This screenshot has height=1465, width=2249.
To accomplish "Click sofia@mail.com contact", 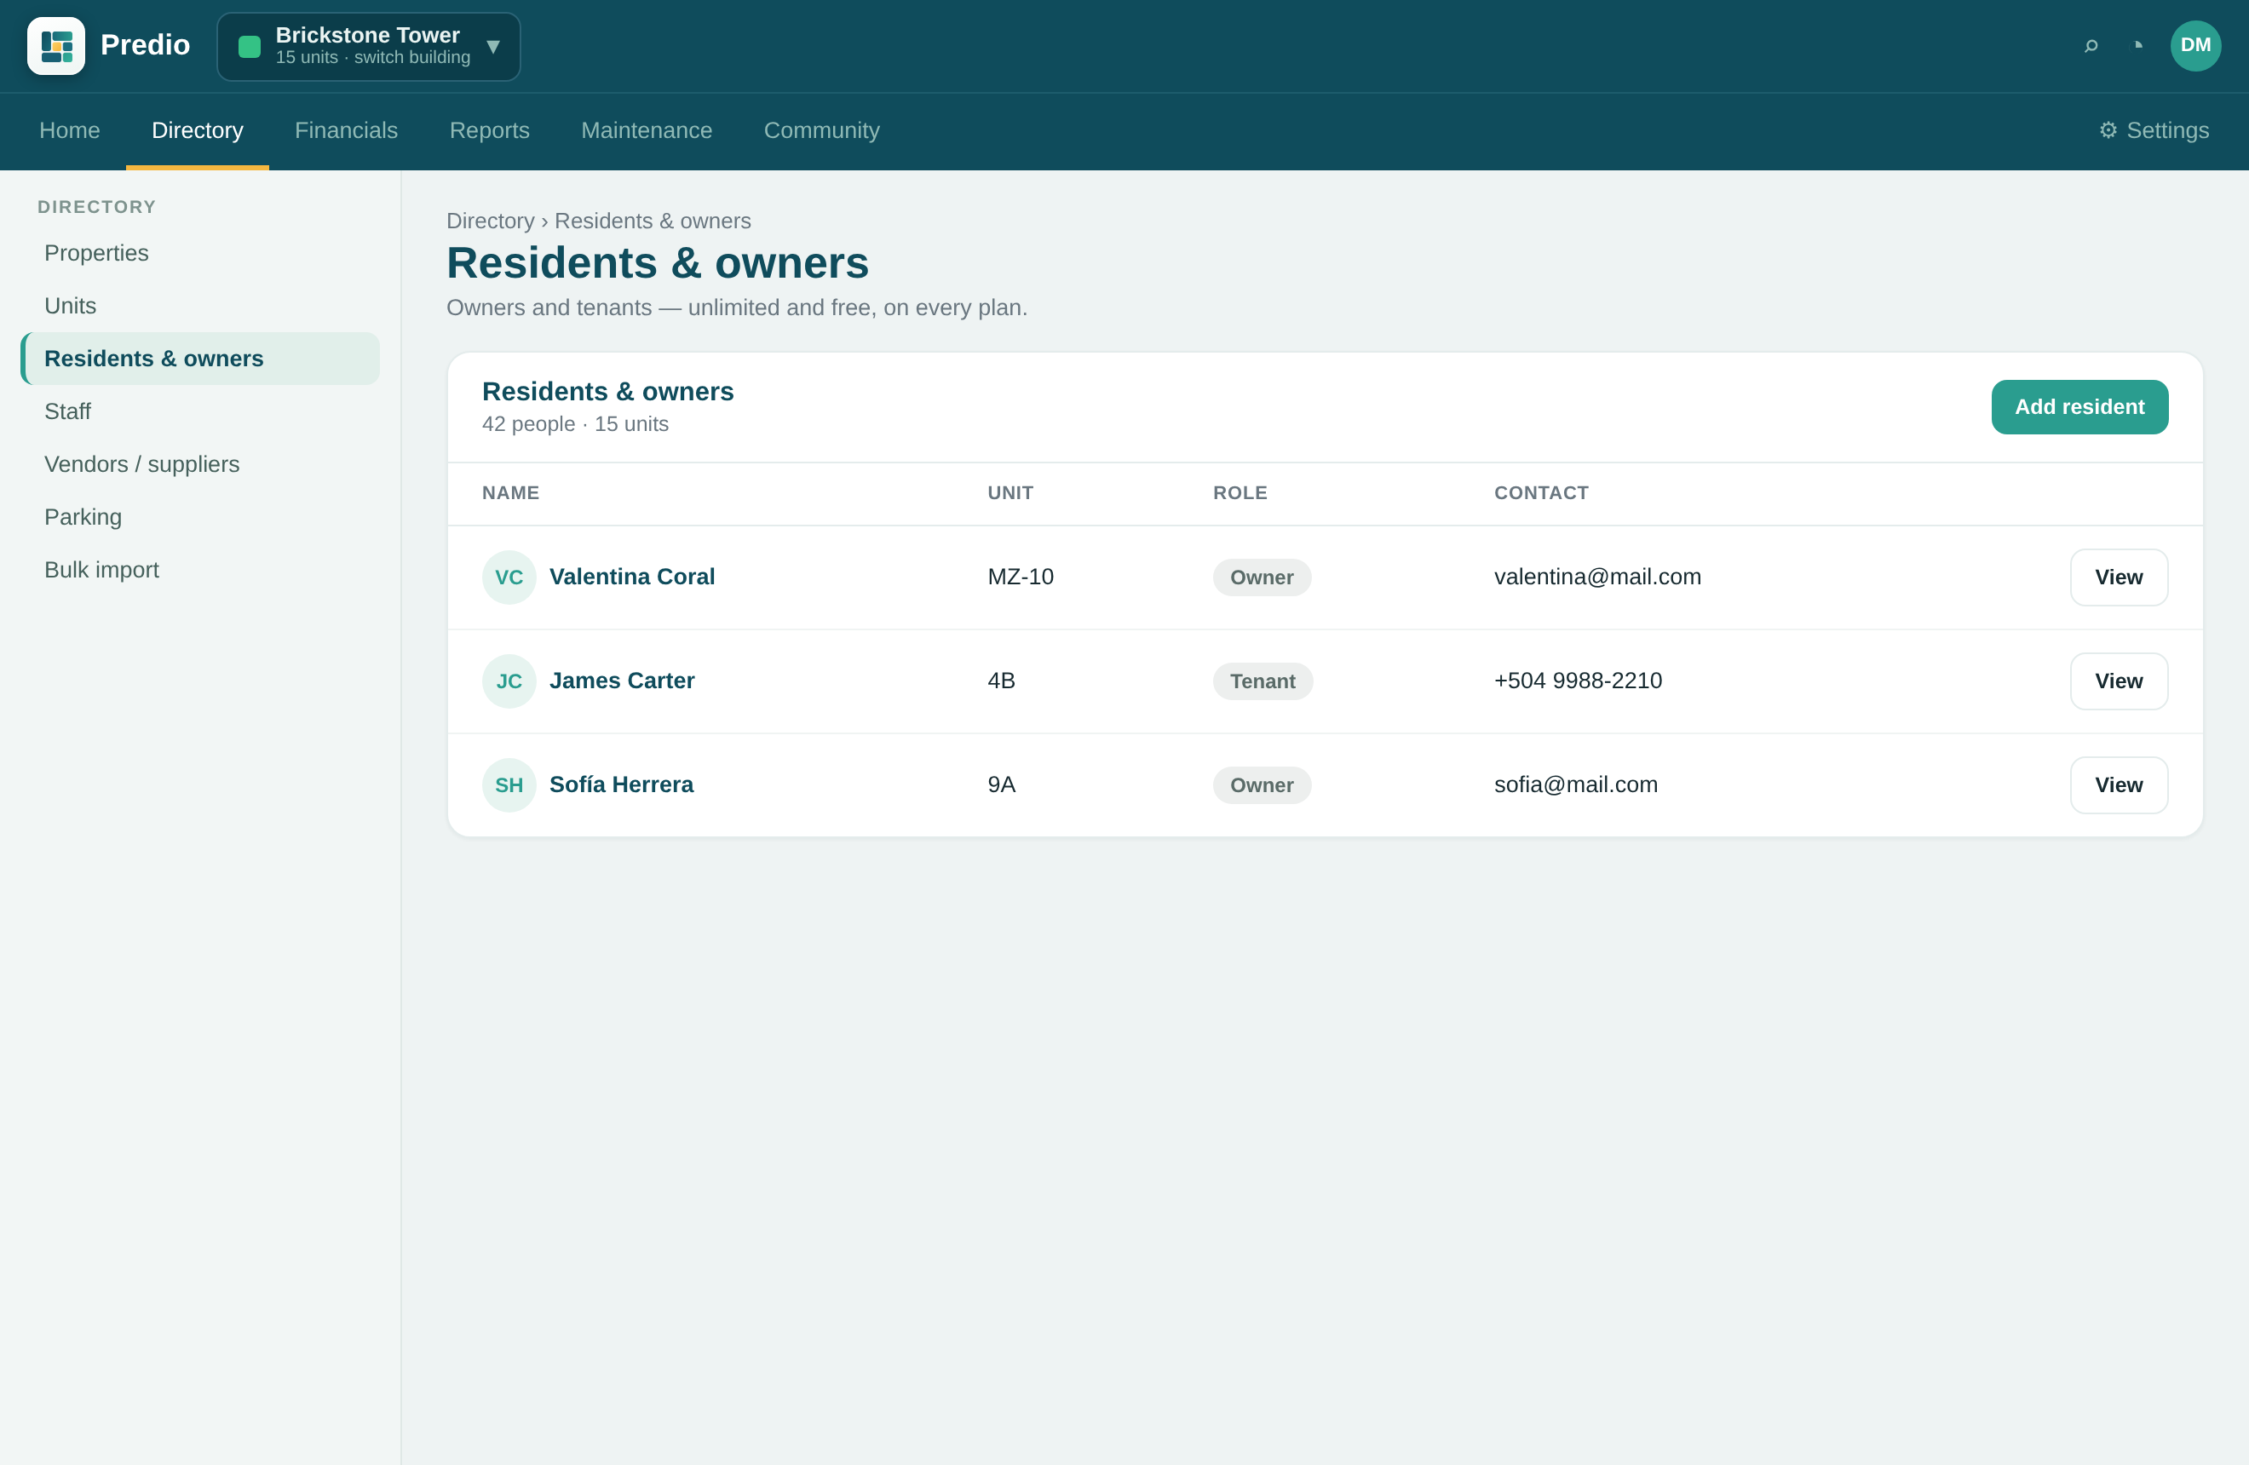I will point(1575,785).
